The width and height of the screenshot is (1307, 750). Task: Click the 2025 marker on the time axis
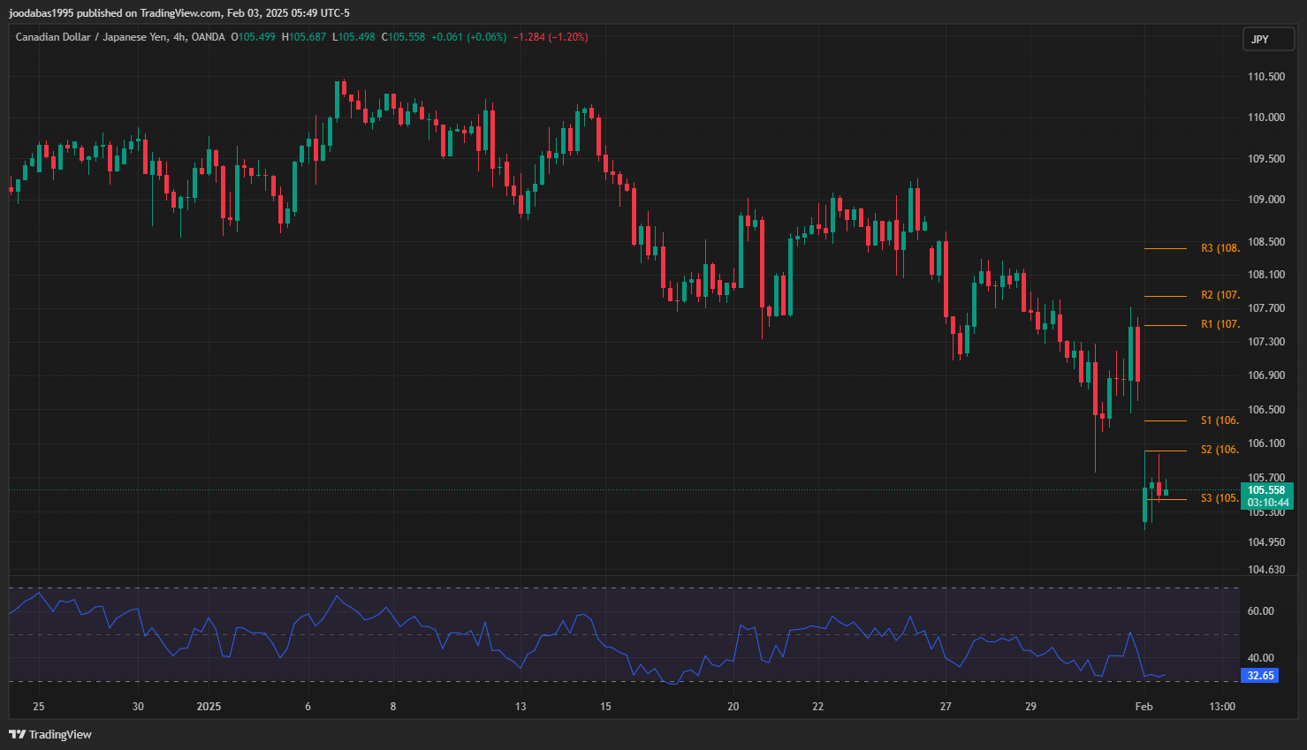tap(209, 707)
